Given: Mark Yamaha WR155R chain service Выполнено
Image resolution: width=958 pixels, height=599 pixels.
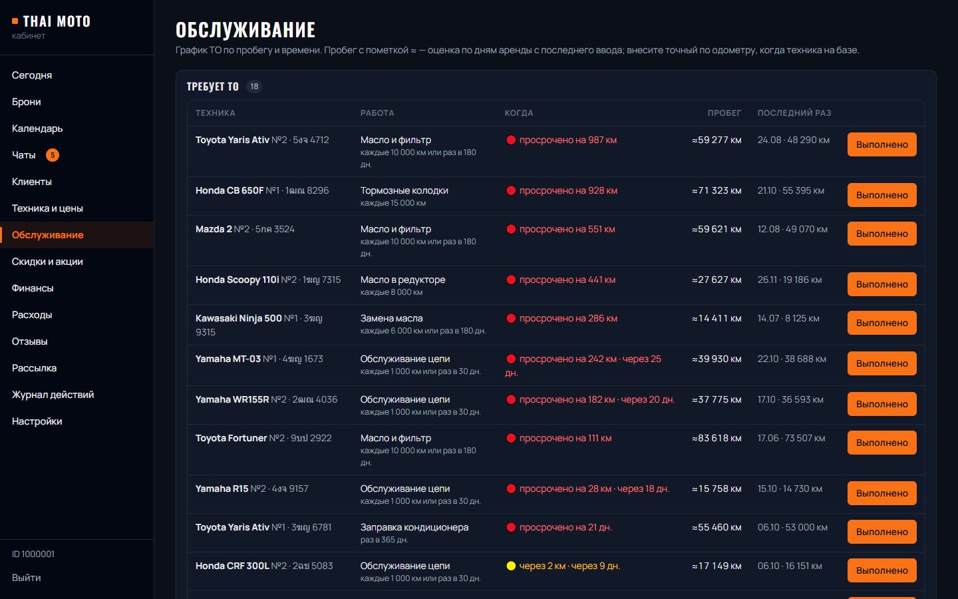Looking at the screenshot, I should click(x=881, y=404).
